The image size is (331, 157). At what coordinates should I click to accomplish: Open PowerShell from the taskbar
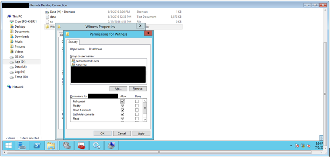click(37, 146)
